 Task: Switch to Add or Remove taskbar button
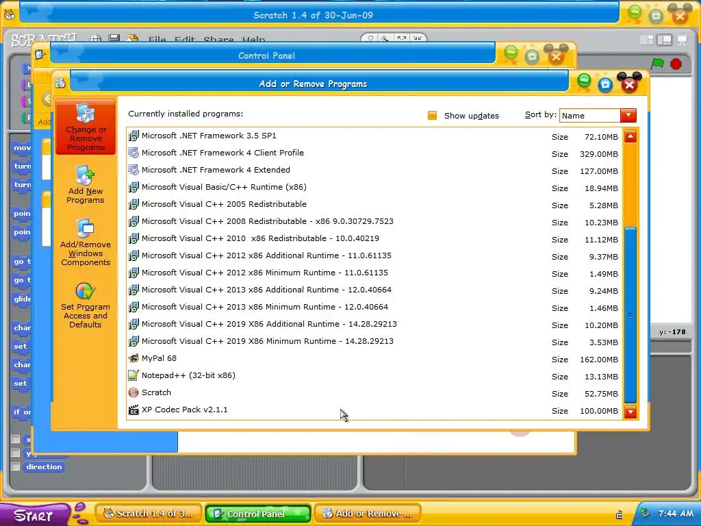[368, 514]
